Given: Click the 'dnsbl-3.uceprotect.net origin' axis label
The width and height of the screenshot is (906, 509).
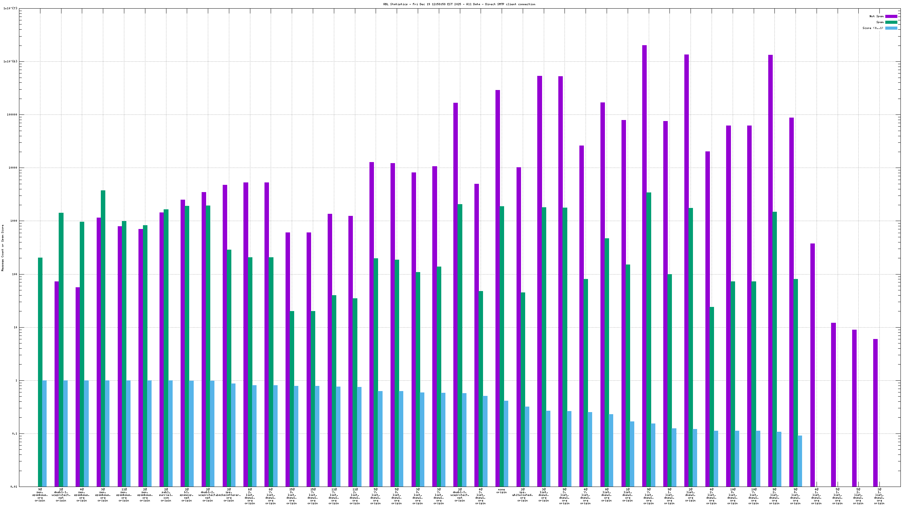Looking at the screenshot, I should coord(459,495).
